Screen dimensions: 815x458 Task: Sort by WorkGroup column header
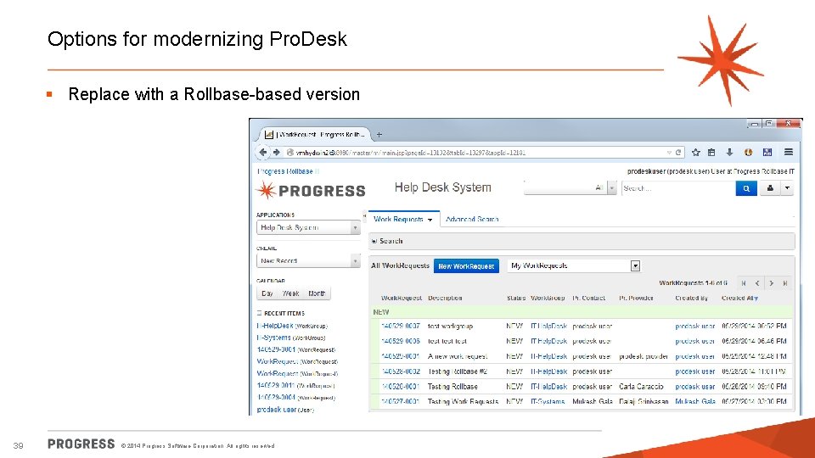point(548,298)
